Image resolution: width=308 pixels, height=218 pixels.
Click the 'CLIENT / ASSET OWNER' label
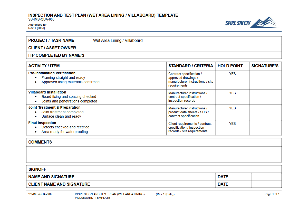tap(52, 48)
